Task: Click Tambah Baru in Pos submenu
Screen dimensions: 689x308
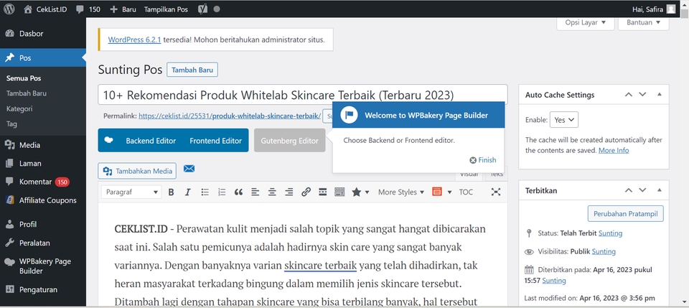Action: click(27, 93)
